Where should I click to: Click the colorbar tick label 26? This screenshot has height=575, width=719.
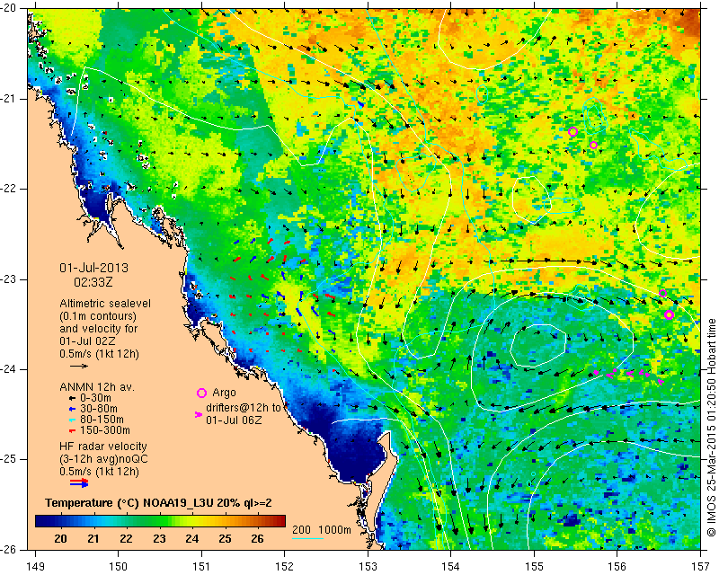tap(258, 539)
